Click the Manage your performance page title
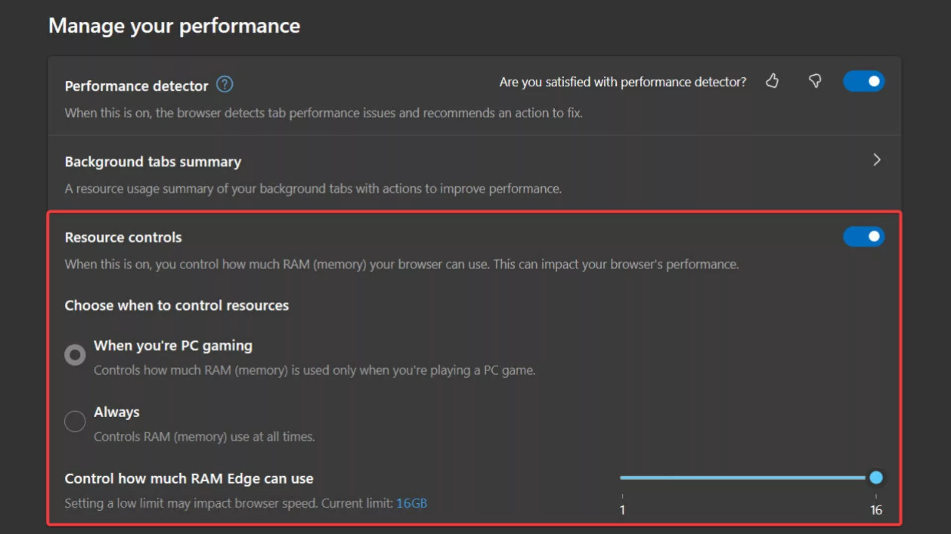 pos(174,26)
